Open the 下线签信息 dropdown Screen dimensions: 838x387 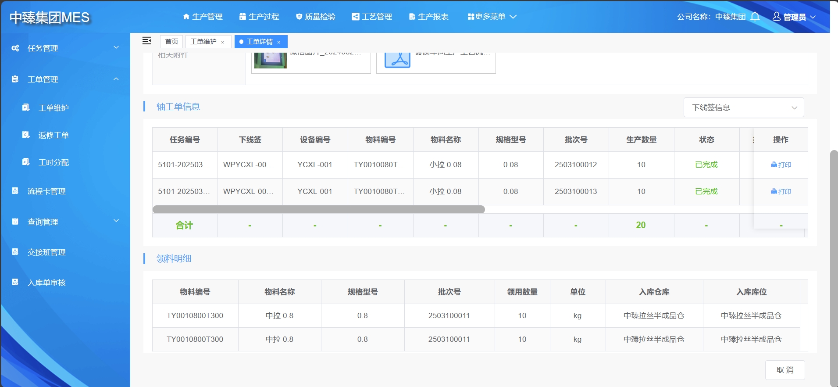(743, 107)
